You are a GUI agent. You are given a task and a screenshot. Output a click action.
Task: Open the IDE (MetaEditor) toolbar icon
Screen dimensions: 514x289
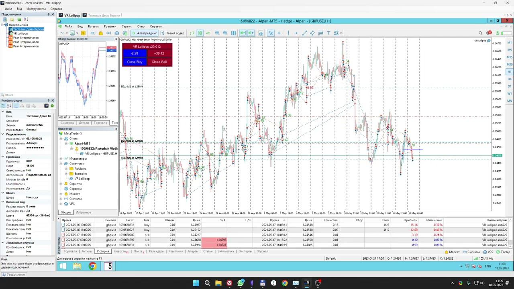[x=93, y=33]
